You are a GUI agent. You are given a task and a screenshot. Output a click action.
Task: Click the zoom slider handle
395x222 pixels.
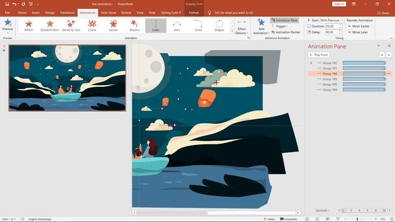click(357, 219)
